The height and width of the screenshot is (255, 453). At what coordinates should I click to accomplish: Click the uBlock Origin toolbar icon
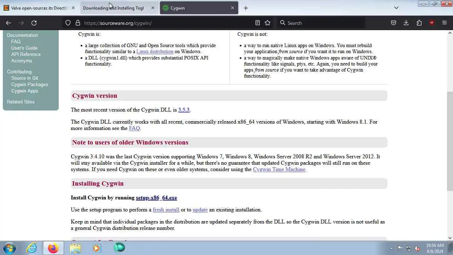click(432, 23)
